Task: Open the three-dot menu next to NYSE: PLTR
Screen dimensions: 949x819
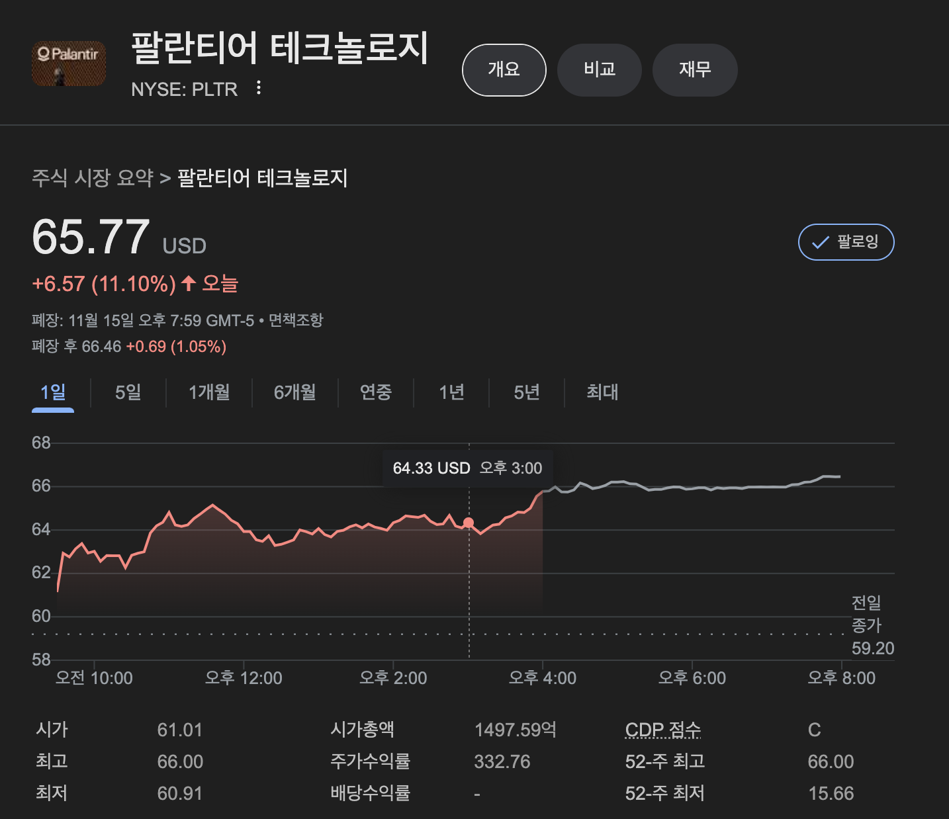Action: click(x=259, y=88)
